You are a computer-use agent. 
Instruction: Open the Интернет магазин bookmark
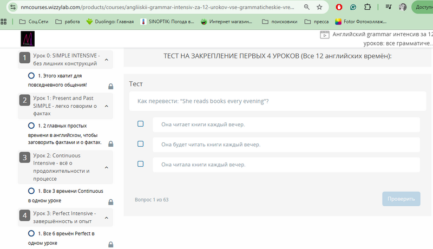pyautogui.click(x=226, y=22)
